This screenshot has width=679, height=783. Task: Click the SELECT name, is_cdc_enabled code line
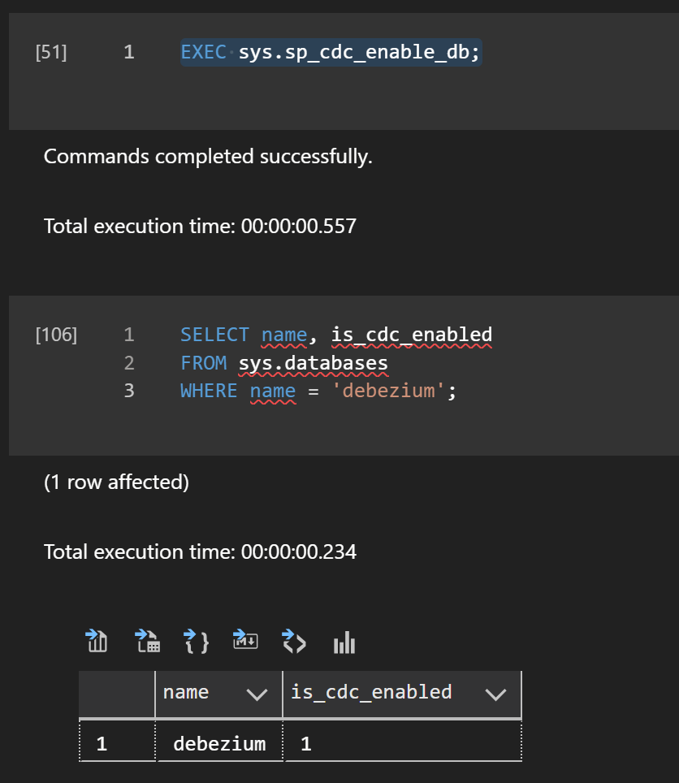click(336, 335)
